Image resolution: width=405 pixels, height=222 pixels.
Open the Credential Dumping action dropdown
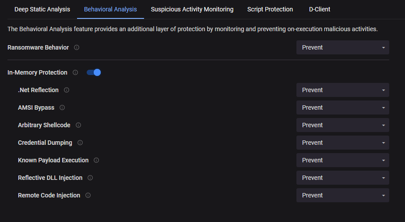342,143
